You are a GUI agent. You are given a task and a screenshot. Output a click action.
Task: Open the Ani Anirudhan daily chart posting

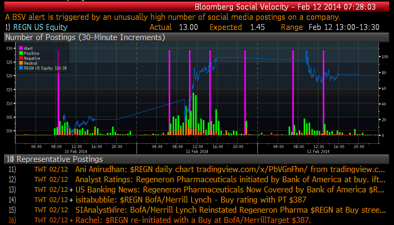pyautogui.click(x=230, y=169)
